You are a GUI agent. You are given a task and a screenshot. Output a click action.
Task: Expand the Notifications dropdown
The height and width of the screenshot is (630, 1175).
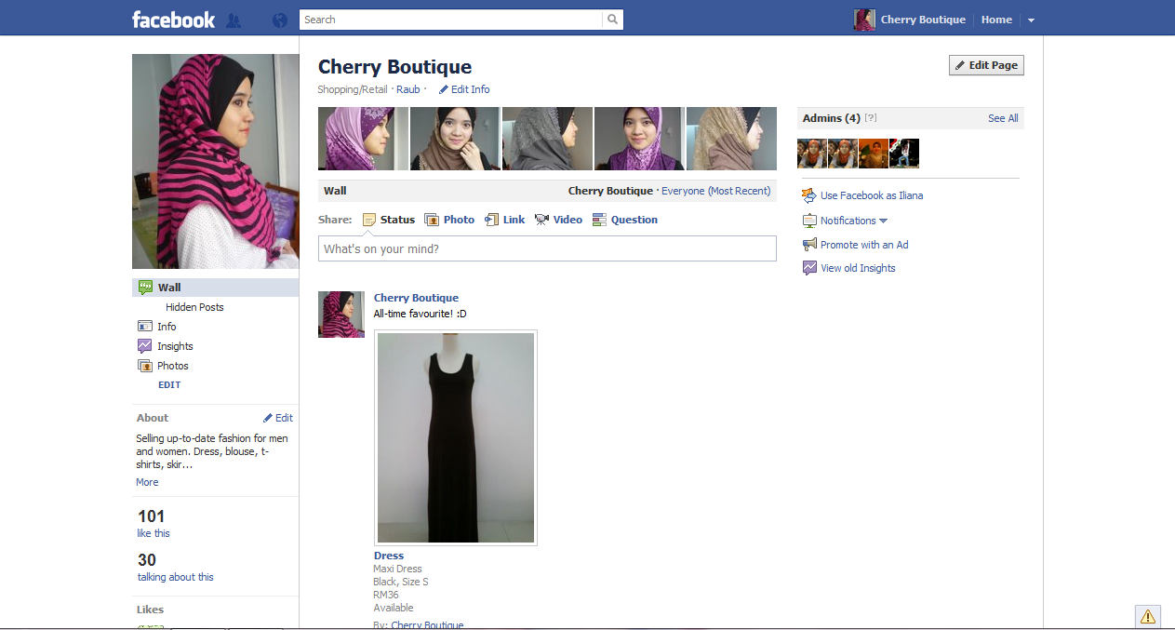[x=853, y=221]
